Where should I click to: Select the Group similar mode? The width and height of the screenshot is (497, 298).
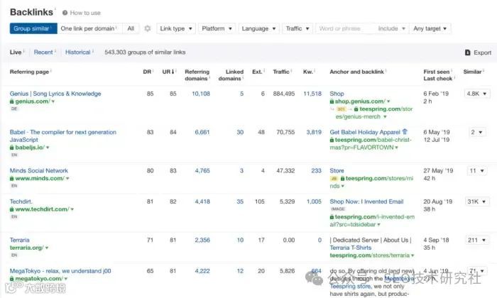pyautogui.click(x=33, y=28)
